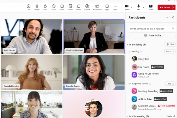
Task: Close the Participants panel
Action: [x=173, y=17]
